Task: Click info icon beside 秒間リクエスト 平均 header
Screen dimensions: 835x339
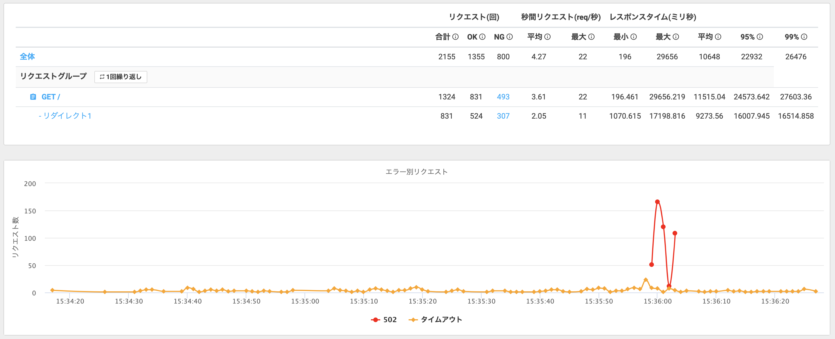Action: tap(547, 37)
